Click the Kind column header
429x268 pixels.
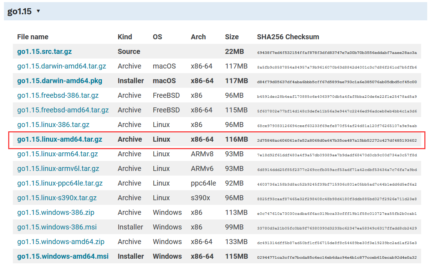[125, 37]
